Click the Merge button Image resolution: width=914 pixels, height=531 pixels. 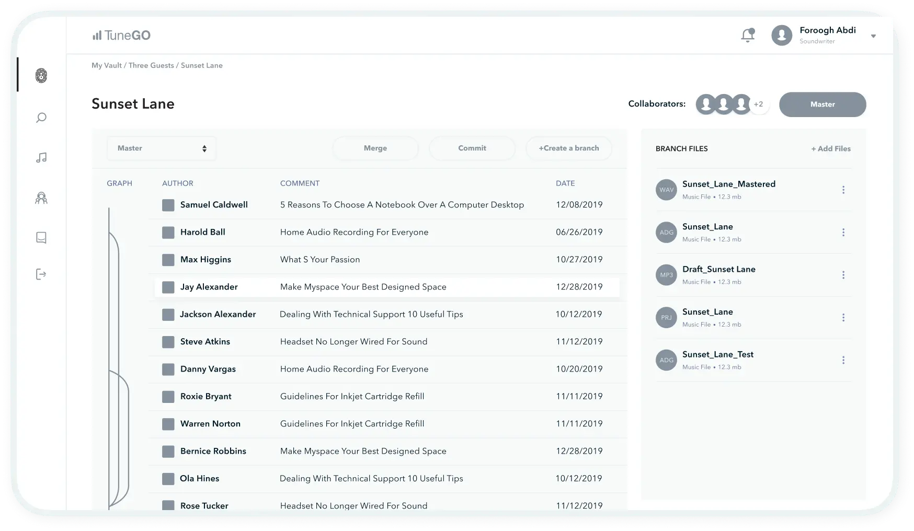pyautogui.click(x=375, y=148)
